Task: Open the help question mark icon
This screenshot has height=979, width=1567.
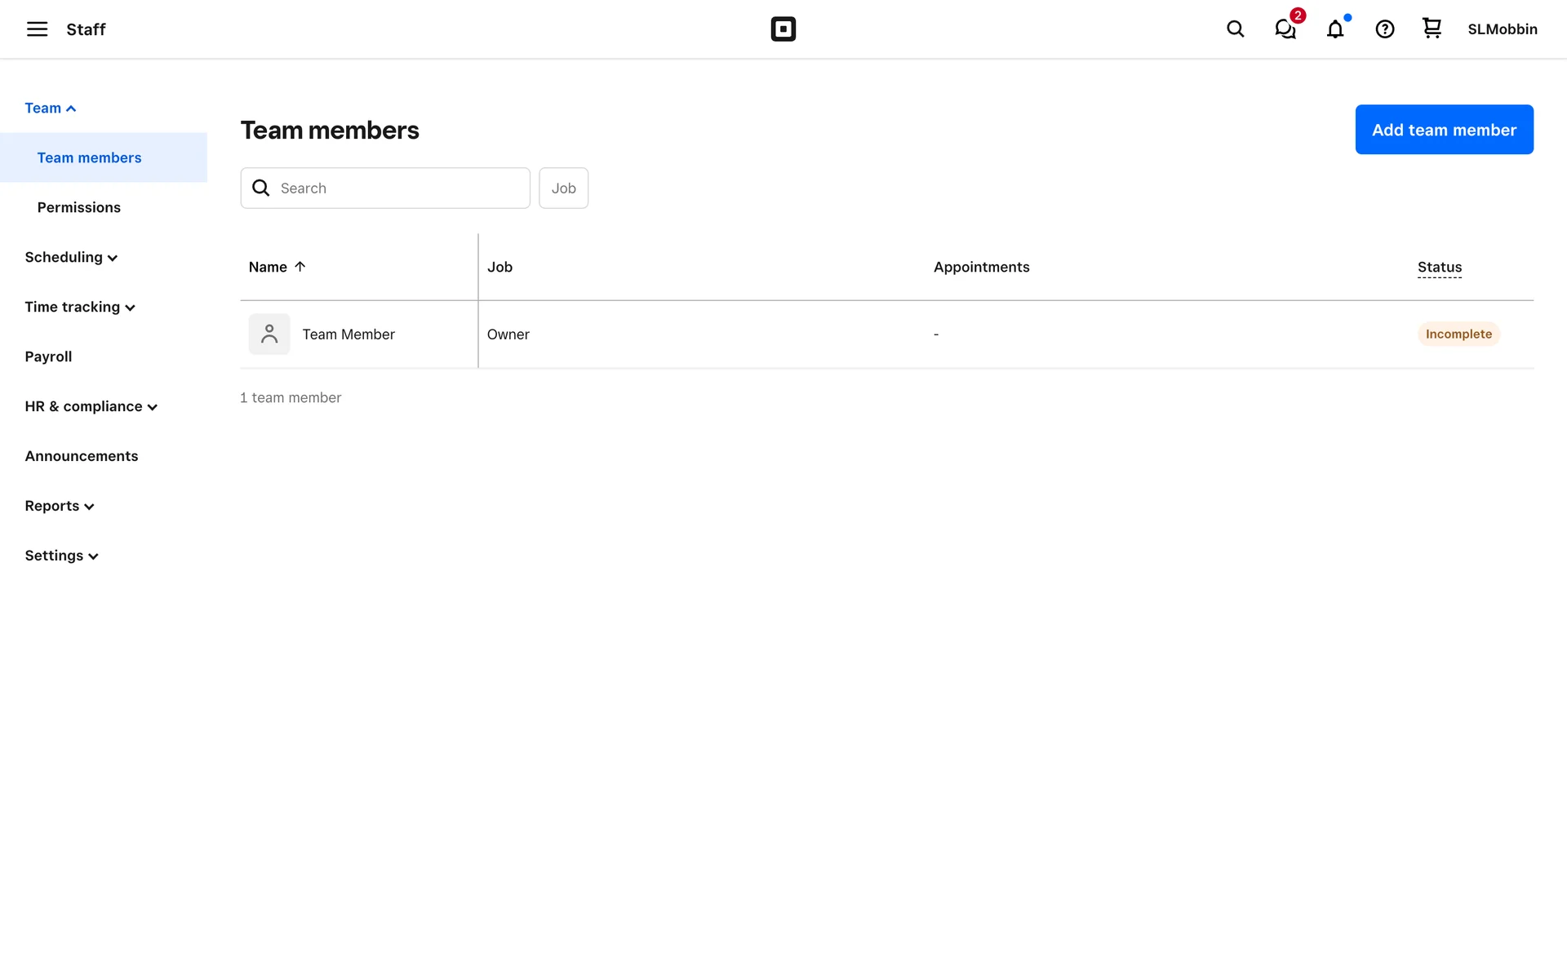Action: tap(1384, 29)
